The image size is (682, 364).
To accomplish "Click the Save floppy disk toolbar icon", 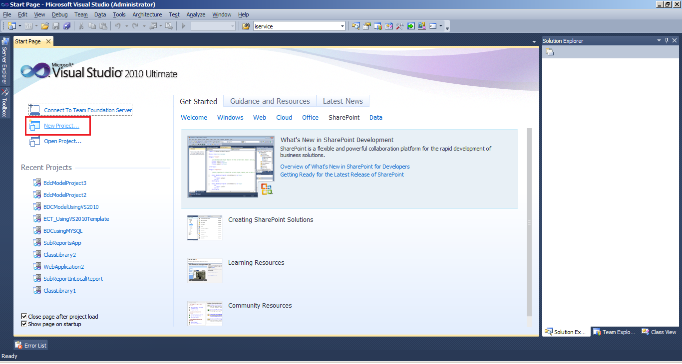I will point(56,26).
